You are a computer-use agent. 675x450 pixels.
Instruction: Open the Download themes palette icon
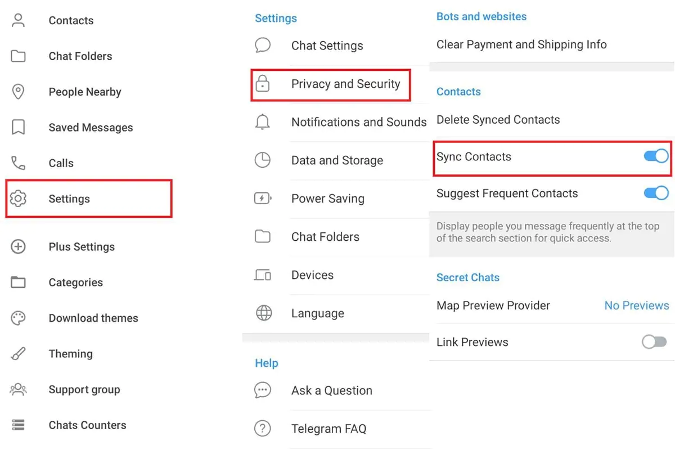19,318
